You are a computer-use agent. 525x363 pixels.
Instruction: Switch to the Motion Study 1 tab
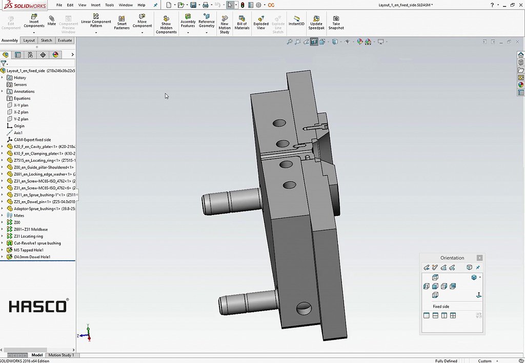(60, 355)
